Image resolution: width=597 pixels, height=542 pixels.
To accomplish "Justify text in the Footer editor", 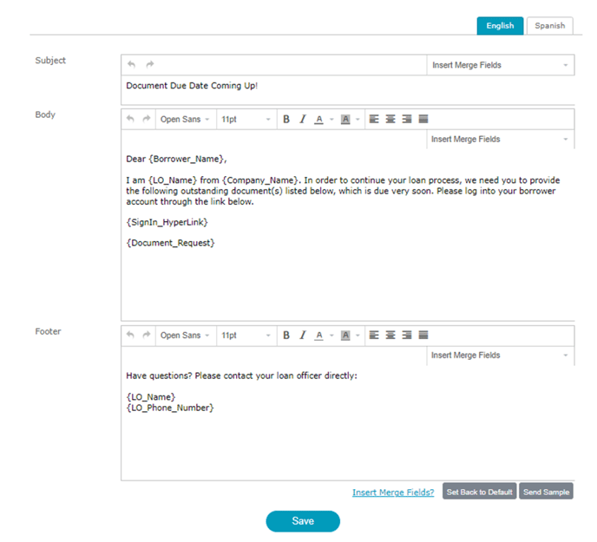I will pyautogui.click(x=423, y=335).
